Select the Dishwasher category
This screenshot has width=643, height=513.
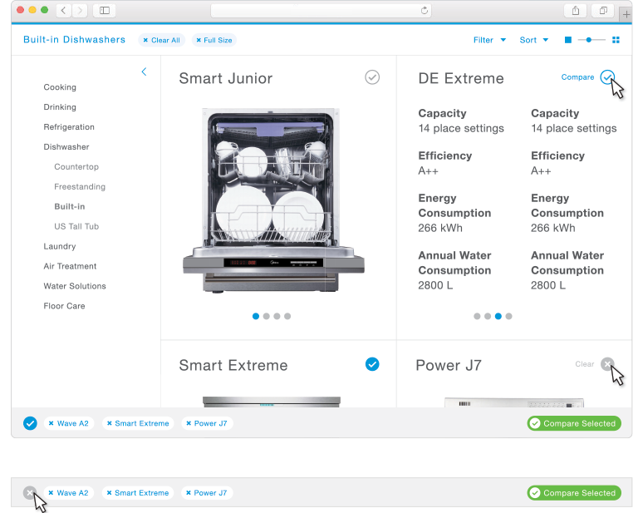pyautogui.click(x=66, y=147)
